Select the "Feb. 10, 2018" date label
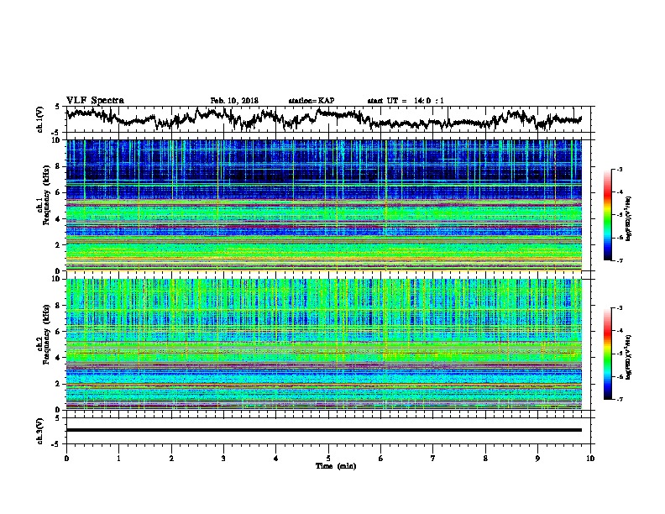This screenshot has height=514, width=665. pos(234,101)
